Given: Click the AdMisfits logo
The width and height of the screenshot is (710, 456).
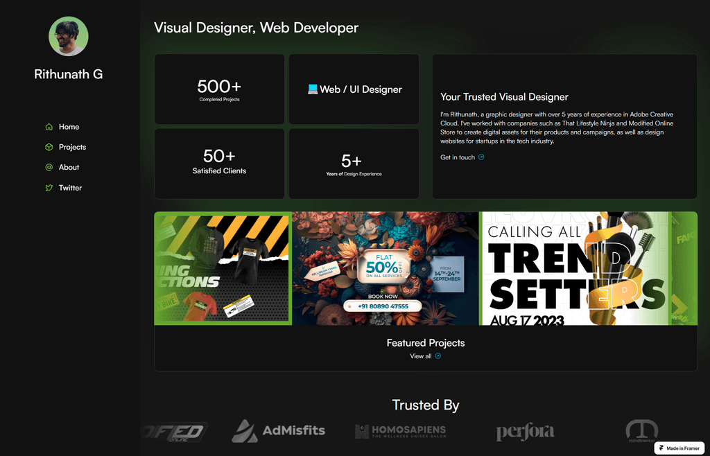Looking at the screenshot, I should click(x=279, y=430).
